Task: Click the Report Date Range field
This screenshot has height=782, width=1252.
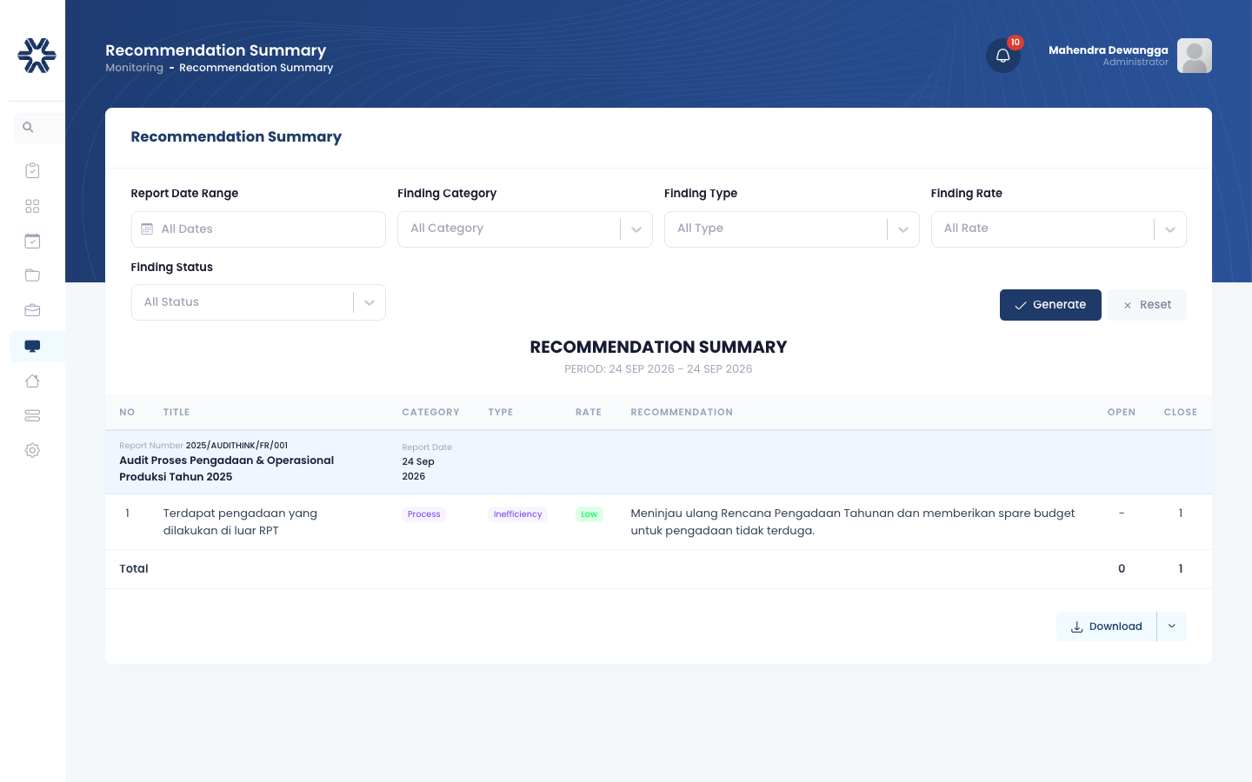Action: (258, 229)
